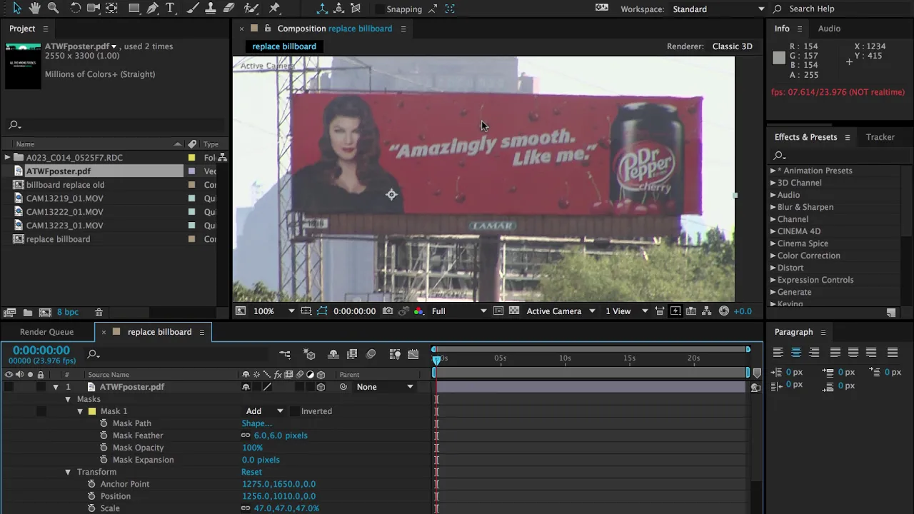914x514 pixels.
Task: Create a new composition from Project panel
Action: [45, 313]
